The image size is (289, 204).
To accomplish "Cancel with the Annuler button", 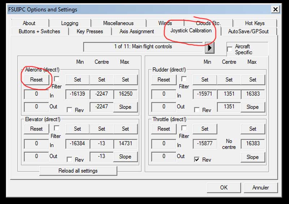I will click(260, 188).
